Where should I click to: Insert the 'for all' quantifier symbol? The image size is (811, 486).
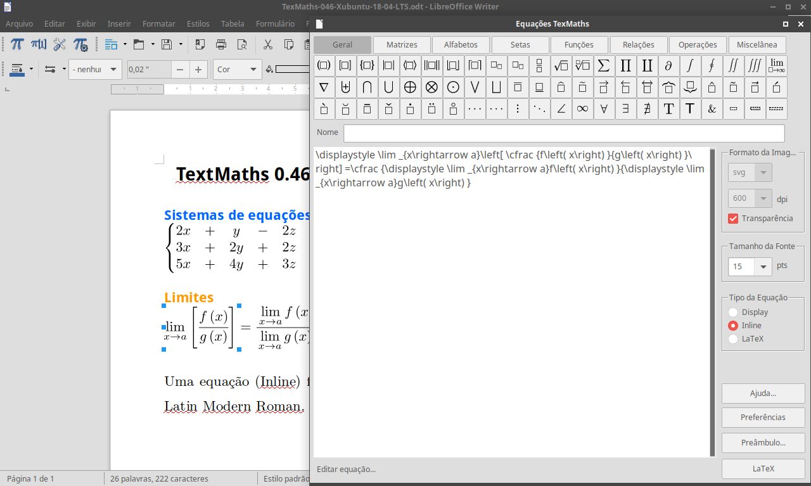tap(604, 108)
